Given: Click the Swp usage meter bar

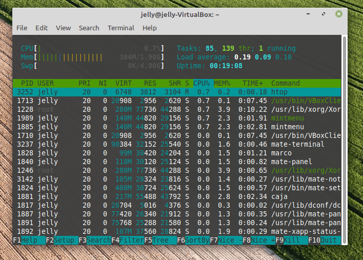Looking at the screenshot, I should point(92,66).
